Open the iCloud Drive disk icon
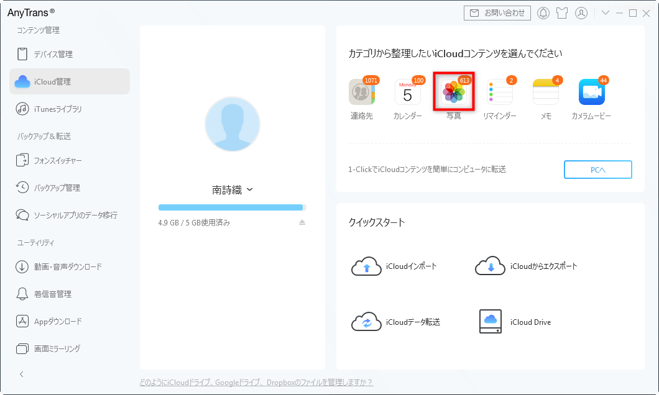 [x=491, y=322]
